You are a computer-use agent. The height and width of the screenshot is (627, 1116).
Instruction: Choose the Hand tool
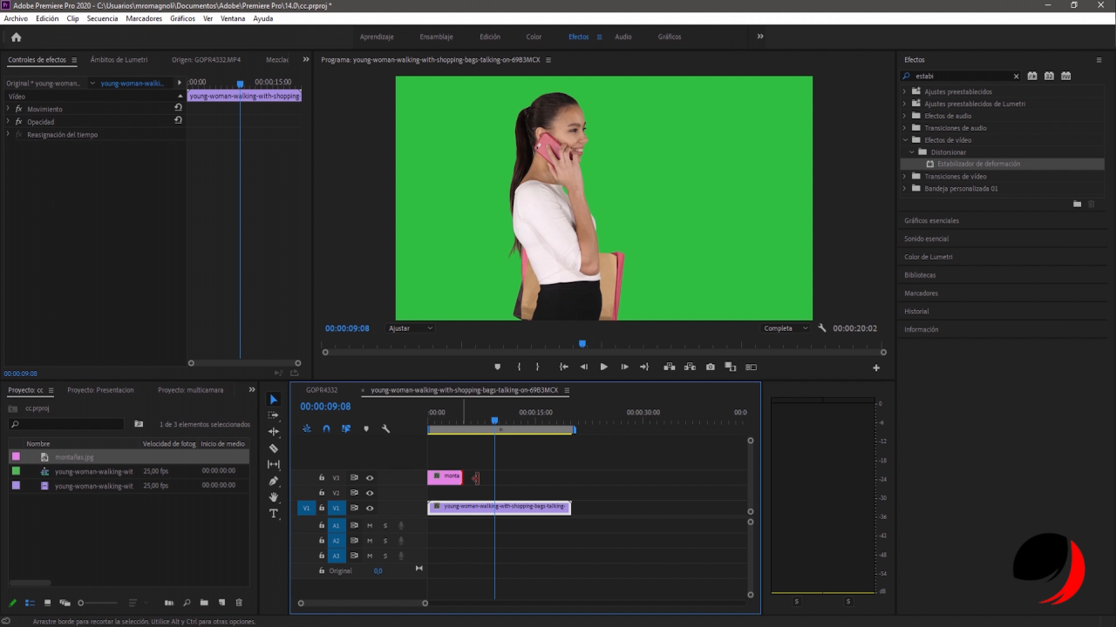[274, 497]
